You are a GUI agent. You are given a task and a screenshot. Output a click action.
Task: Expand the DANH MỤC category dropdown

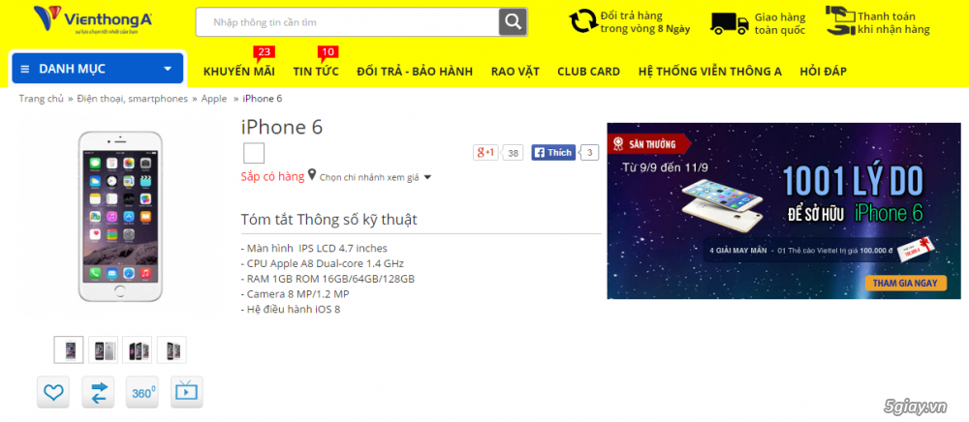pos(98,69)
